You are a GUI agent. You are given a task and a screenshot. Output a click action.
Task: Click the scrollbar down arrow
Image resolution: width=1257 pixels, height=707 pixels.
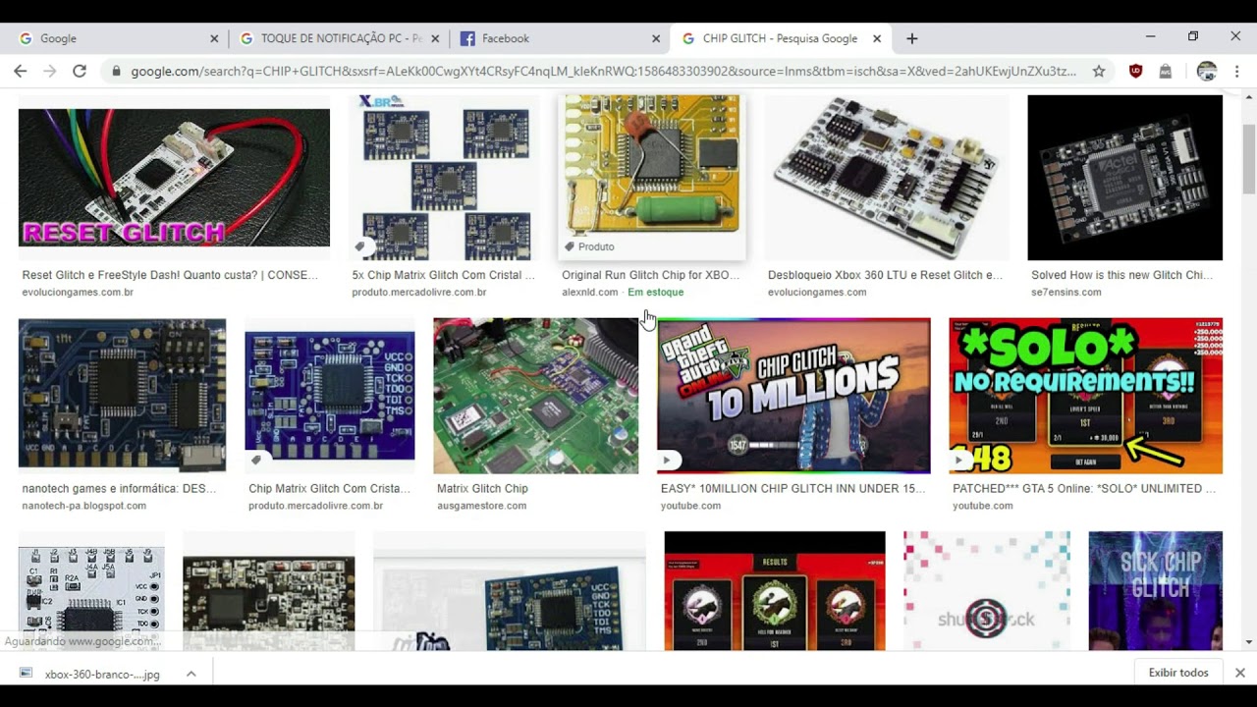point(1249,643)
